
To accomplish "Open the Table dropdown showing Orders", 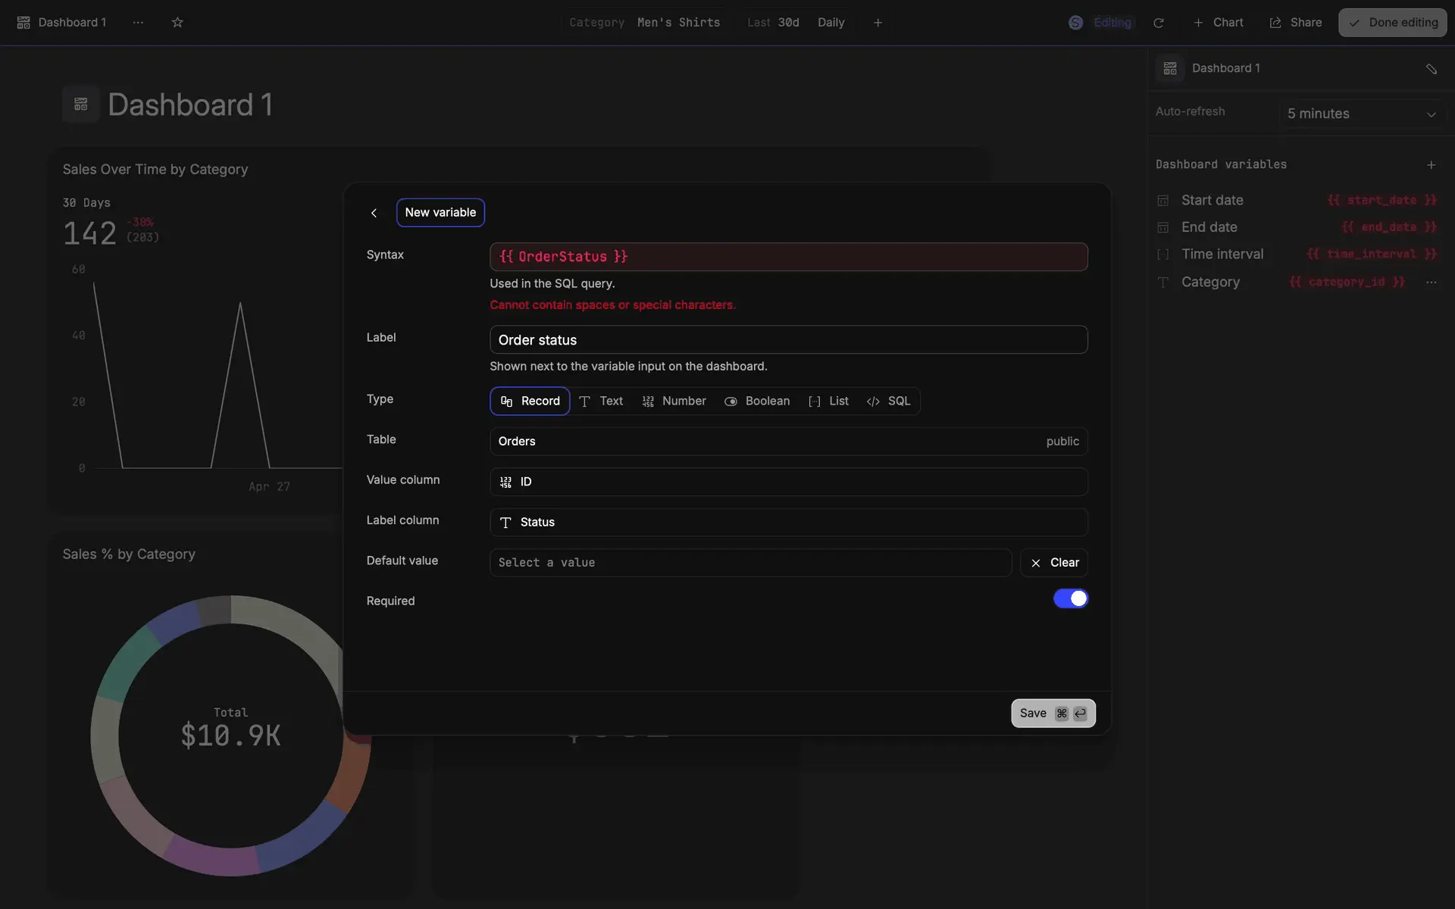I will (x=788, y=442).
